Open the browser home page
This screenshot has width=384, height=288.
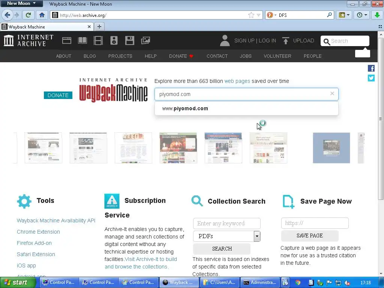pos(42,15)
